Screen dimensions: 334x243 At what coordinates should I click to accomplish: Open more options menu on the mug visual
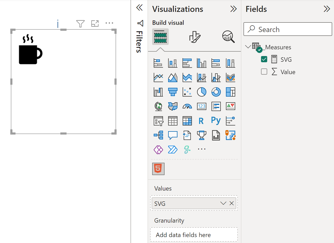click(109, 23)
